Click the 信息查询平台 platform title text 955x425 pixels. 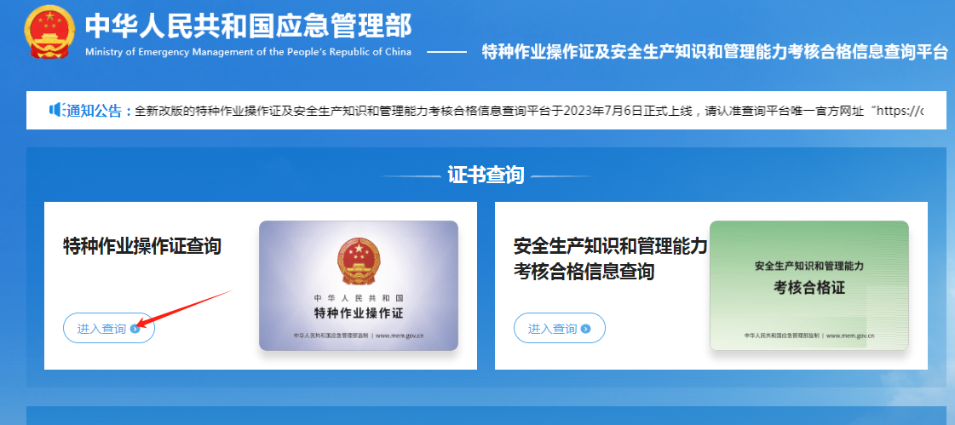[715, 52]
